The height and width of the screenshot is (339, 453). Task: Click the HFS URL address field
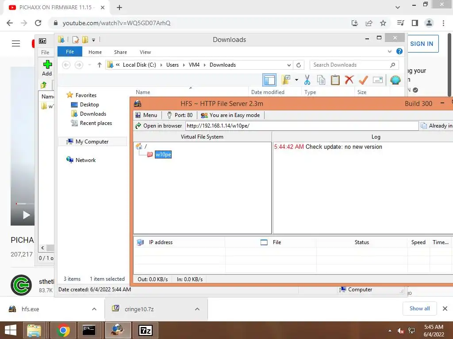[x=302, y=126]
